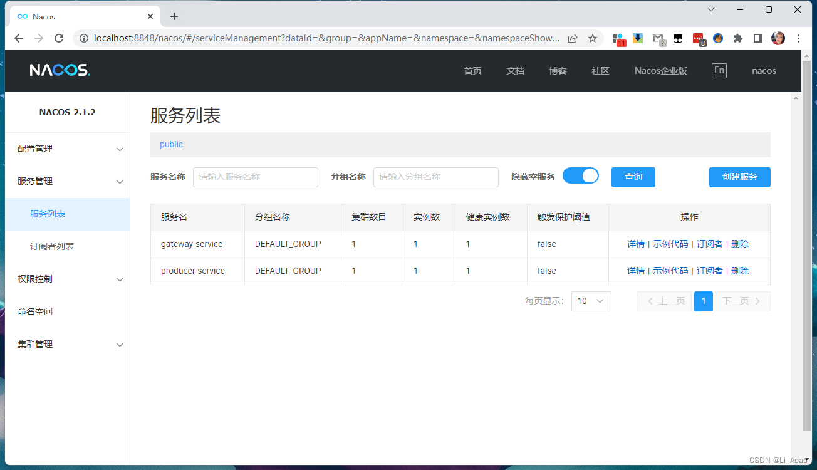Viewport: 817px width, 470px height.
Task: Click the browser profile avatar
Action: click(778, 38)
